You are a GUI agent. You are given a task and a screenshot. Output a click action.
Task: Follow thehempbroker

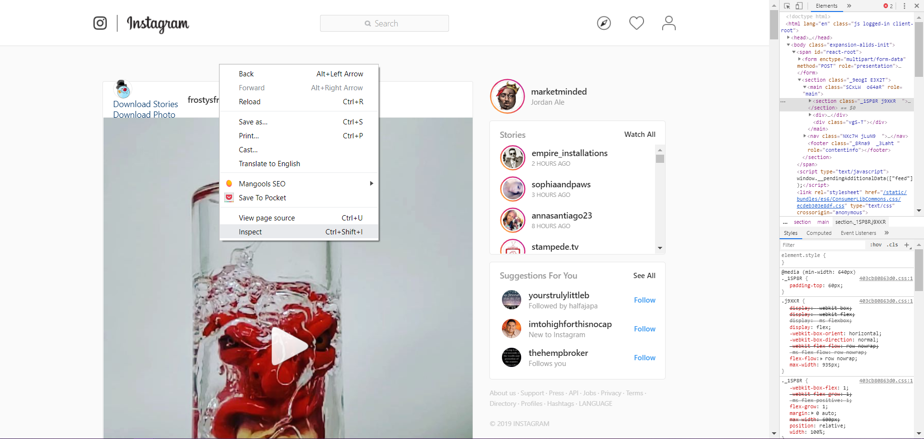[x=644, y=358]
